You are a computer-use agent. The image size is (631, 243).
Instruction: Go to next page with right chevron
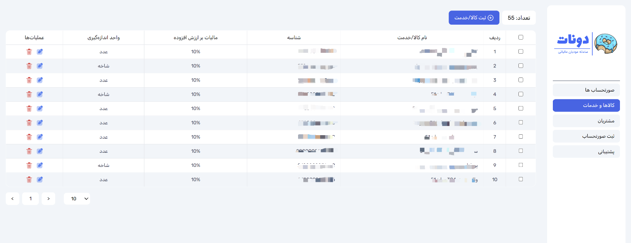coord(12,199)
